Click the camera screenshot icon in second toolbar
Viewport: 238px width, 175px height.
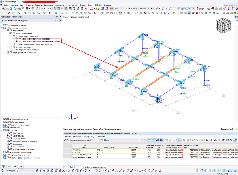[x=218, y=13]
